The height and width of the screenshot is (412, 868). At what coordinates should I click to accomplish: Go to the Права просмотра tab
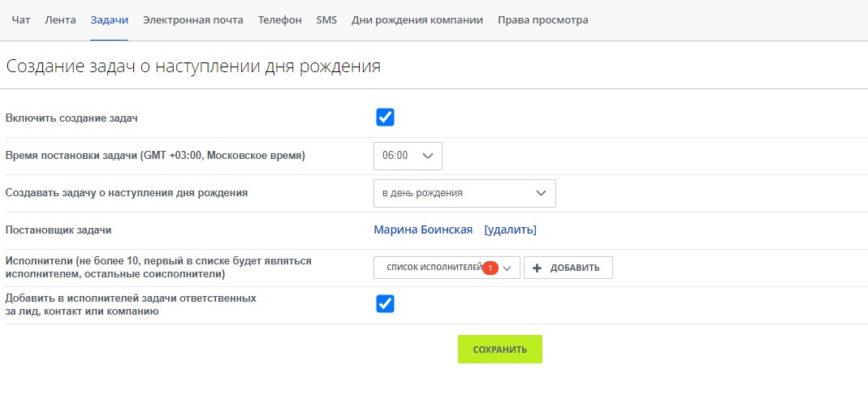(x=542, y=20)
